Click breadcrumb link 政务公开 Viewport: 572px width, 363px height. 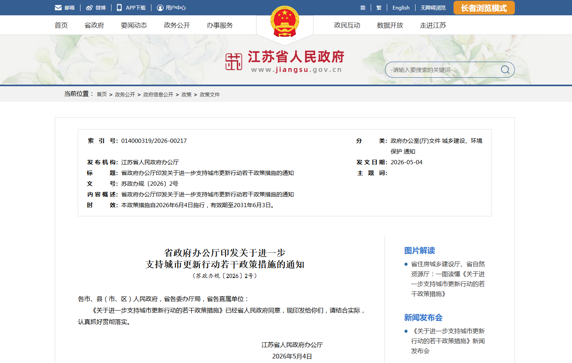(x=125, y=95)
